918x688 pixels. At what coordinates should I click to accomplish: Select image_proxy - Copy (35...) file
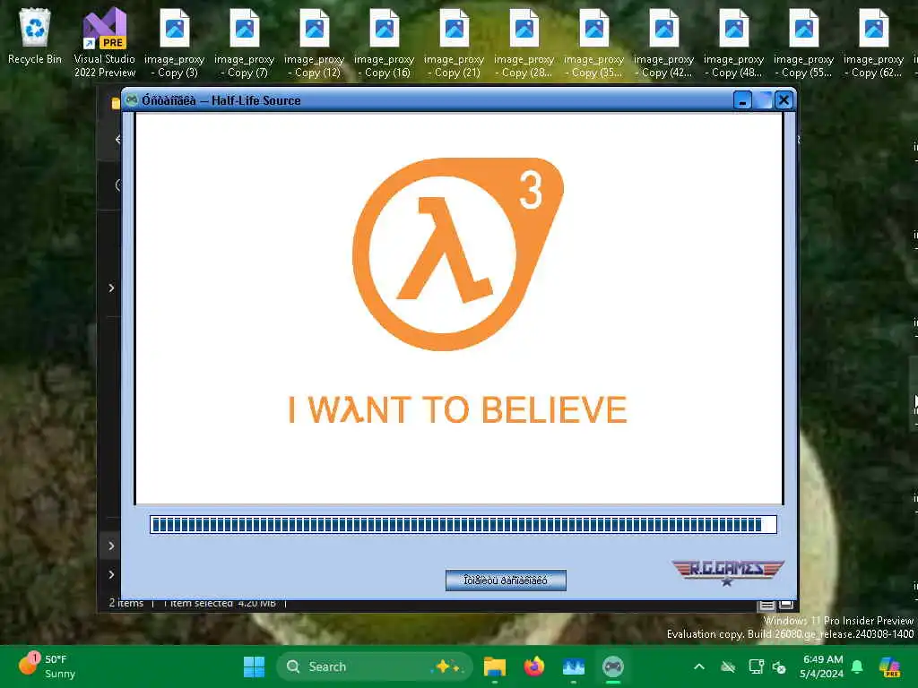pos(594,43)
